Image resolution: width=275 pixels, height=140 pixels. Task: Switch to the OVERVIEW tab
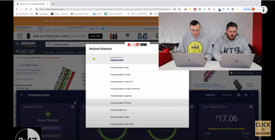pos(210,95)
